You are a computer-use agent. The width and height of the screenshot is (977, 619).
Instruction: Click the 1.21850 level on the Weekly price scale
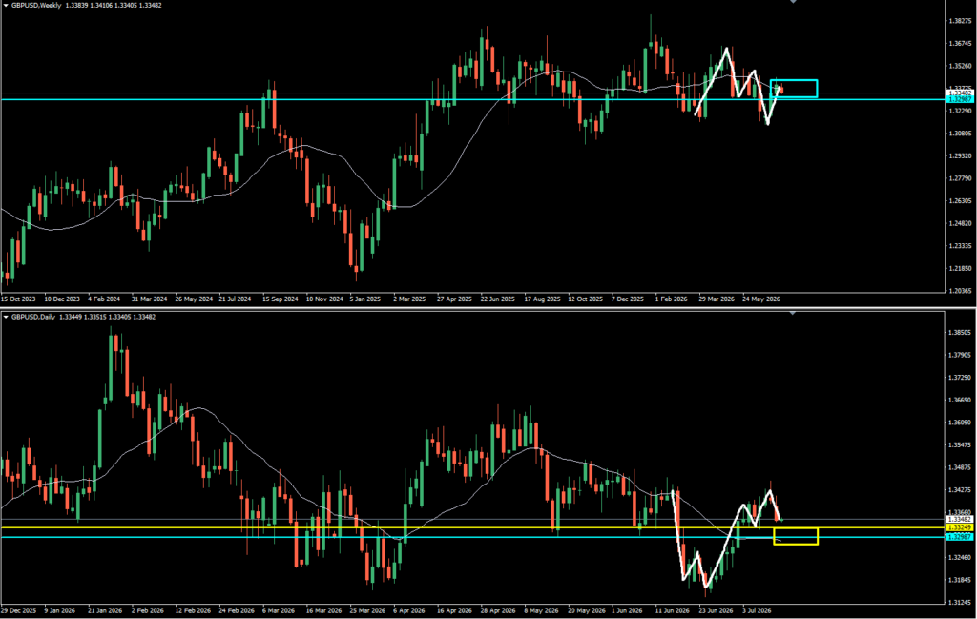tap(960, 268)
